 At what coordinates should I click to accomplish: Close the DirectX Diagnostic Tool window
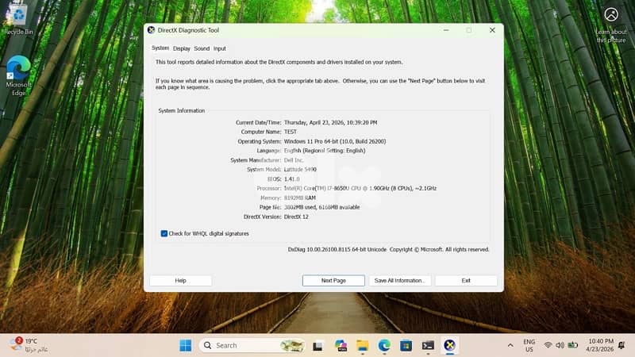click(492, 30)
